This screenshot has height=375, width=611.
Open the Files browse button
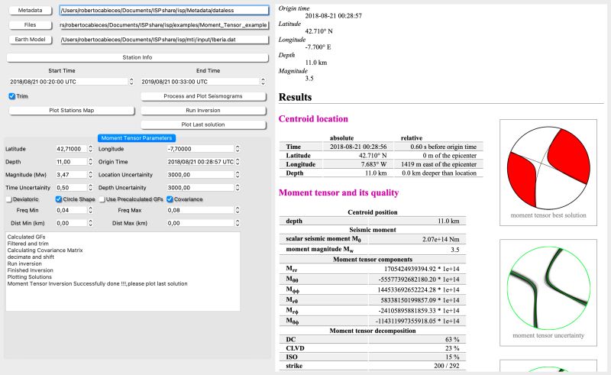(30, 25)
